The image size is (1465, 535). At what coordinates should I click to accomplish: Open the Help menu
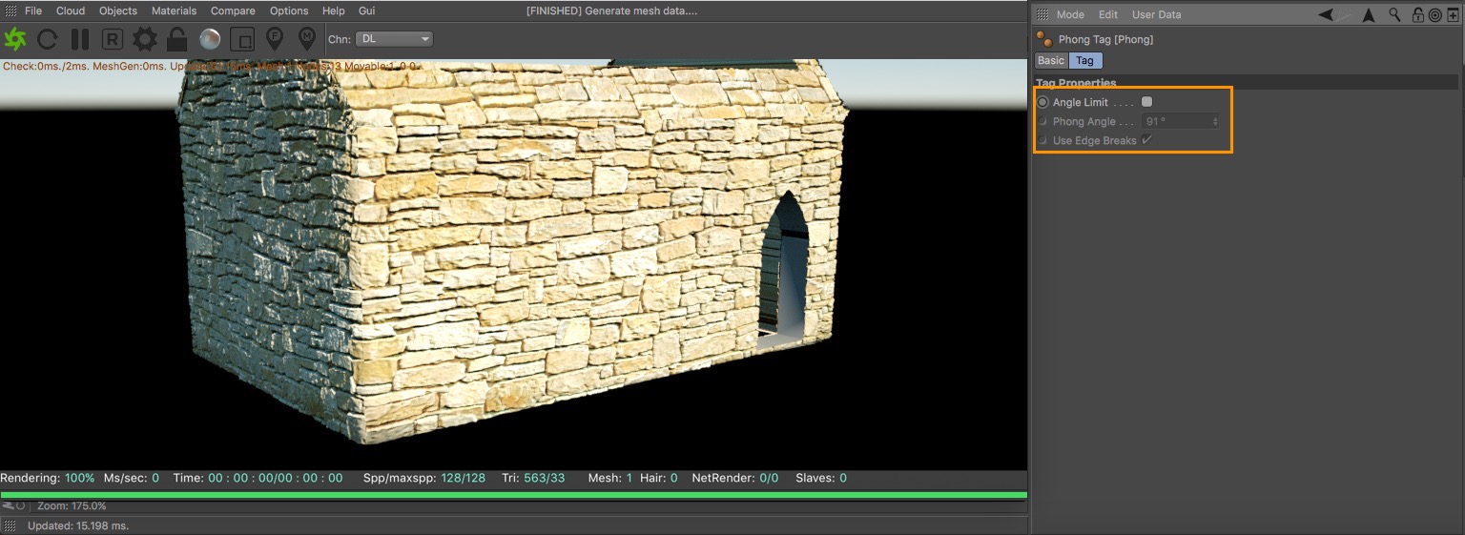point(334,10)
